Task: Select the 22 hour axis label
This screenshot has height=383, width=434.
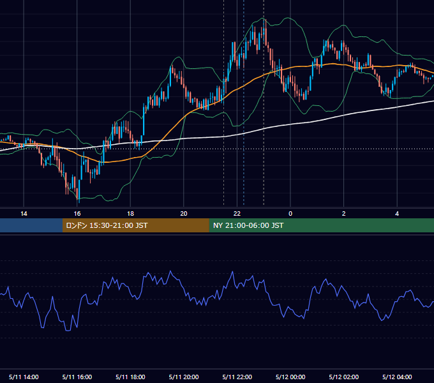Action: pyautogui.click(x=237, y=214)
